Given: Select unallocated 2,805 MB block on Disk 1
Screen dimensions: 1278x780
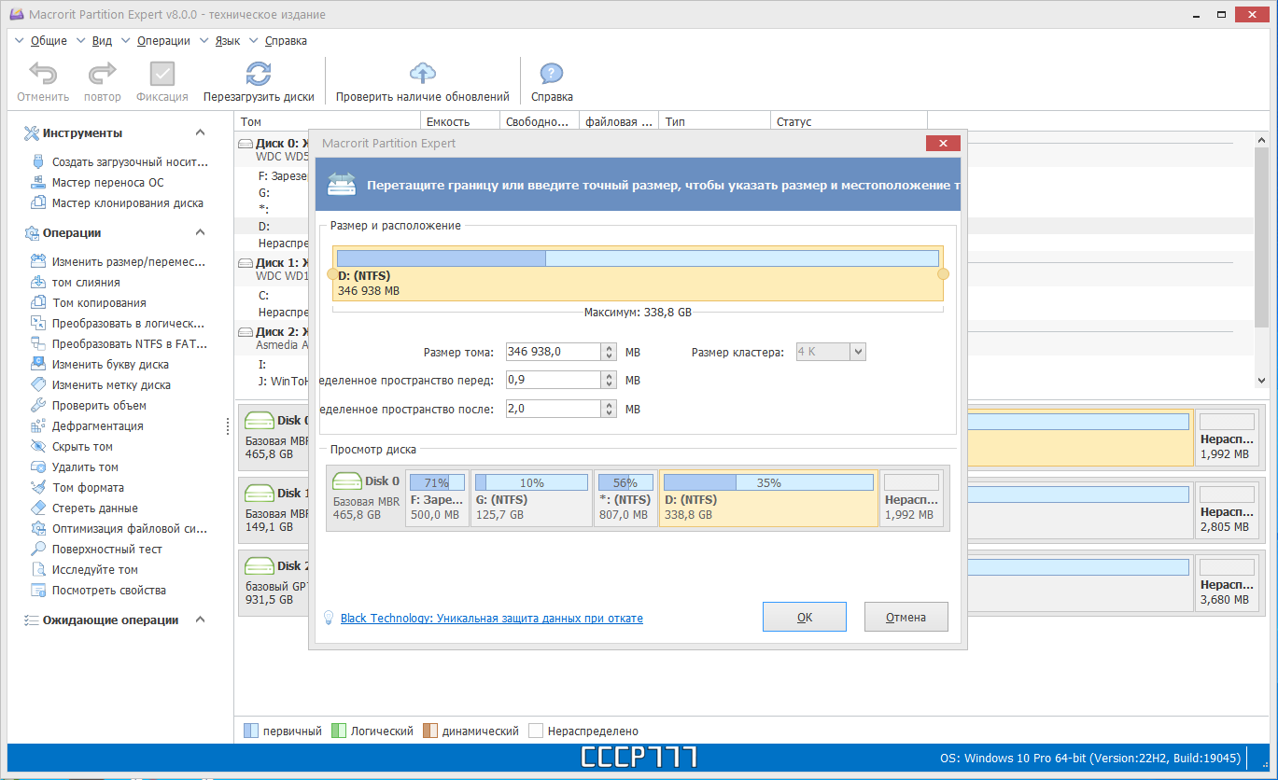Looking at the screenshot, I should (x=1228, y=510).
